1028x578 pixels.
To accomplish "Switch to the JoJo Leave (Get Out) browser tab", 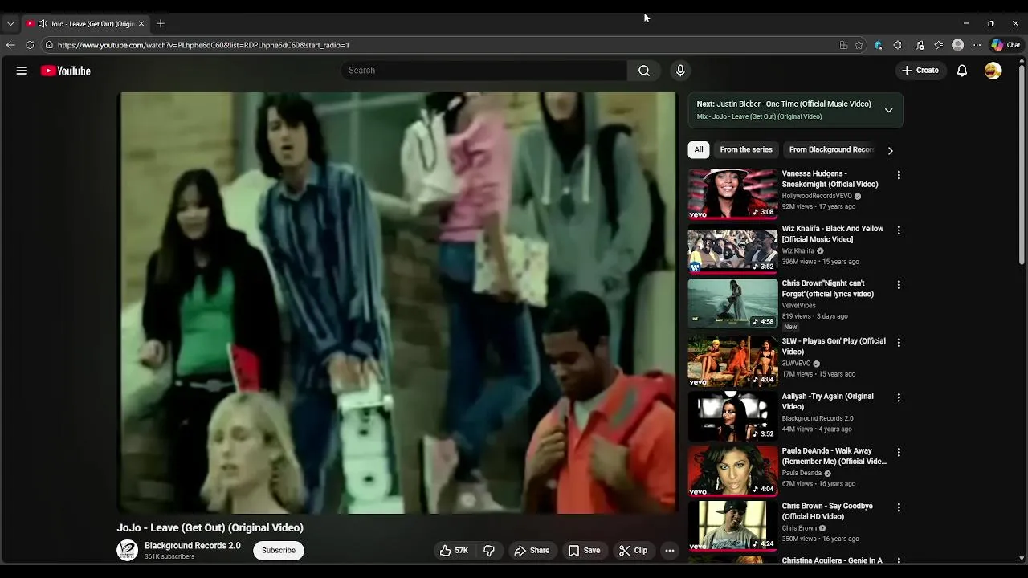I will tap(85, 24).
